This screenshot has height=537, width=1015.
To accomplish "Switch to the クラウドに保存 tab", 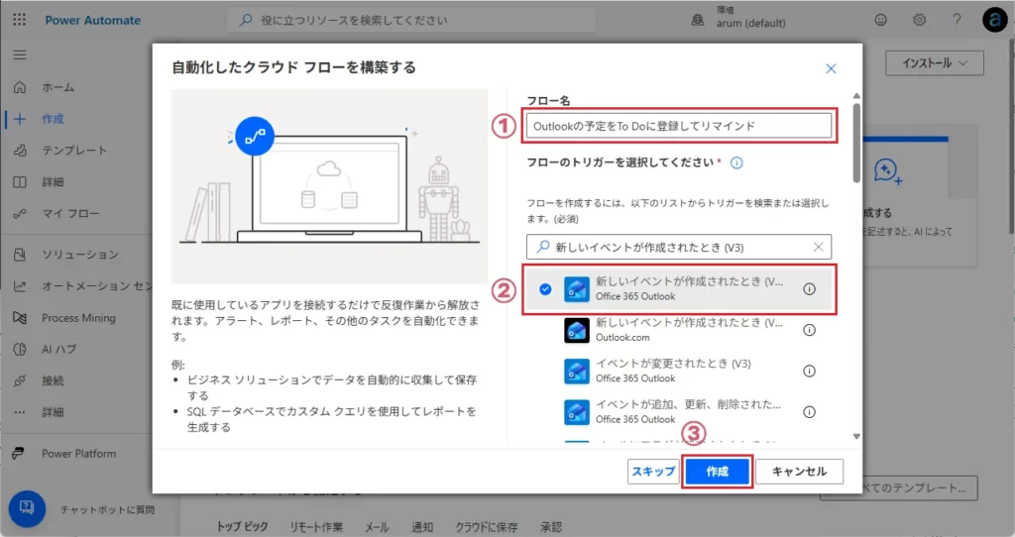I will pyautogui.click(x=486, y=527).
